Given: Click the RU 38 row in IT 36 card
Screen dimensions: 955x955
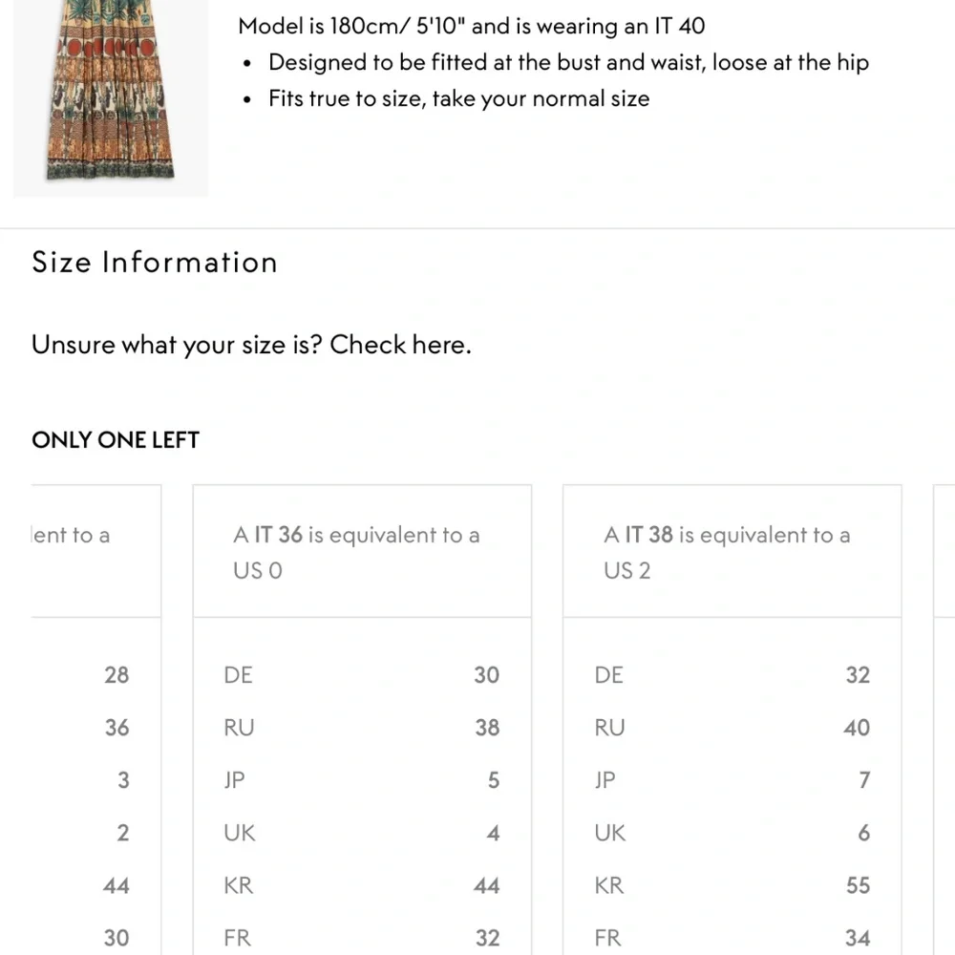Looking at the screenshot, I should pyautogui.click(x=362, y=728).
